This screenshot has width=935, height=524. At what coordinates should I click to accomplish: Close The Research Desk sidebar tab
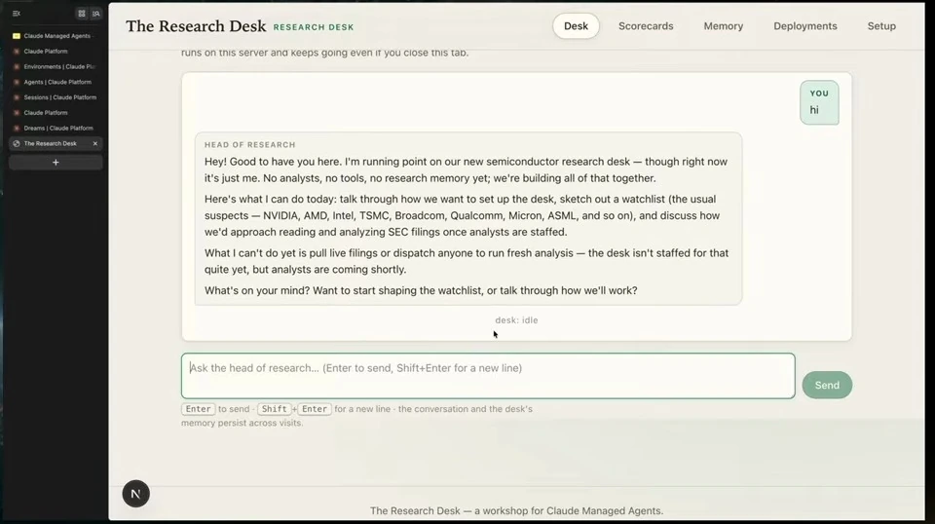(94, 144)
